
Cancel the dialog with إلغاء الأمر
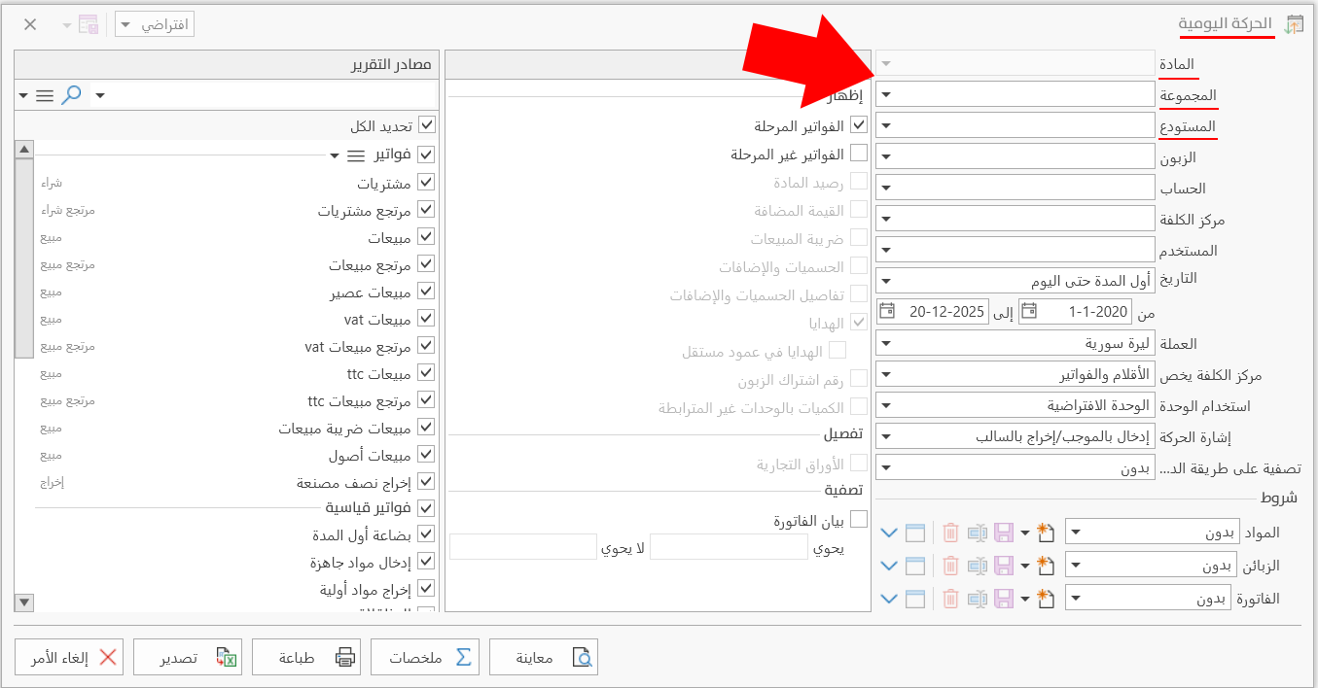[x=69, y=656]
